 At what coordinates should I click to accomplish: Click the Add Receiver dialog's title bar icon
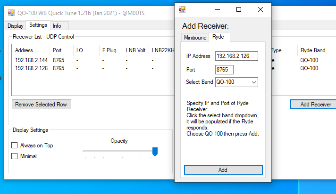tap(182, 9)
